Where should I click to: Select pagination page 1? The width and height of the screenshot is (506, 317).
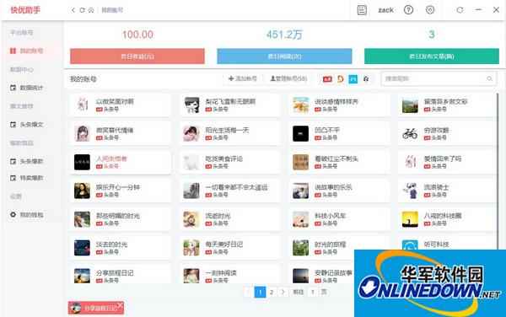point(260,293)
